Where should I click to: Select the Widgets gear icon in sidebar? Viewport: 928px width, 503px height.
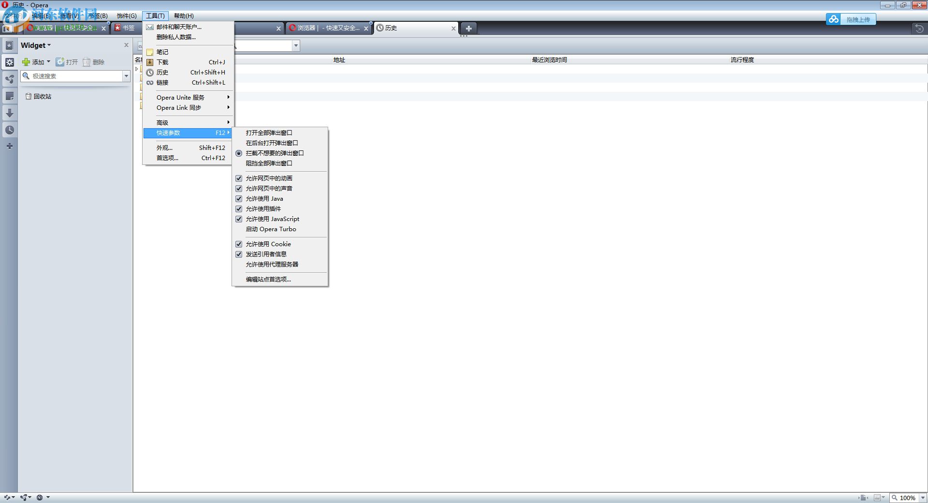coord(9,62)
